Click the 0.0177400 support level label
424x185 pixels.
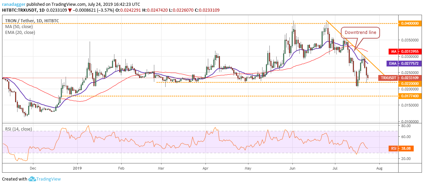coord(411,96)
